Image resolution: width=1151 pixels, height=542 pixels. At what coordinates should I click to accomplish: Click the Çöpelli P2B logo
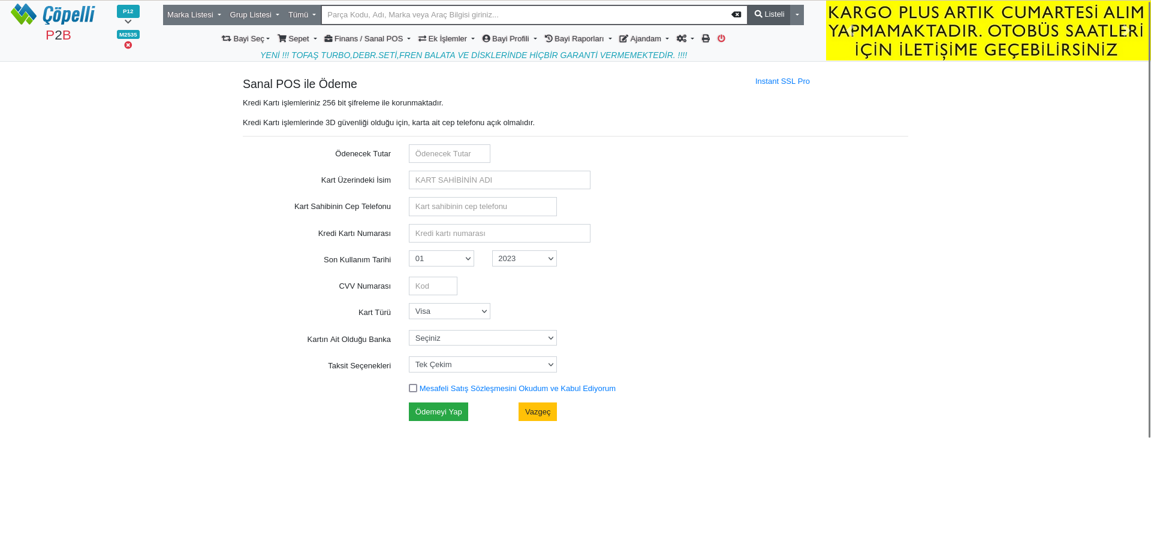[x=53, y=23]
